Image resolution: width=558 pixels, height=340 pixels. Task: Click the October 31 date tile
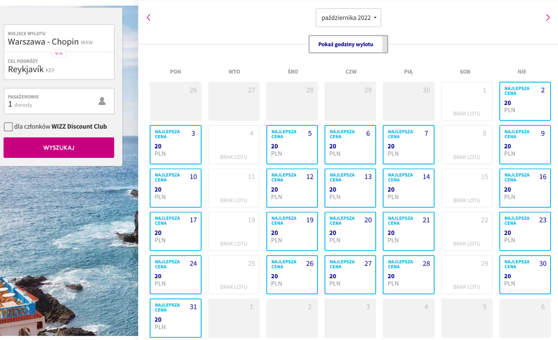point(176,318)
